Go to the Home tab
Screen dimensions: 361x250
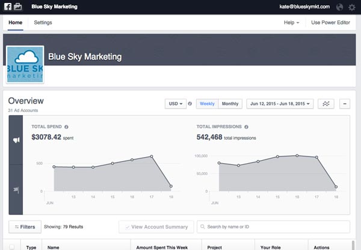click(x=16, y=22)
